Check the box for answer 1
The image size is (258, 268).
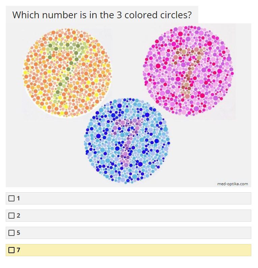11,198
